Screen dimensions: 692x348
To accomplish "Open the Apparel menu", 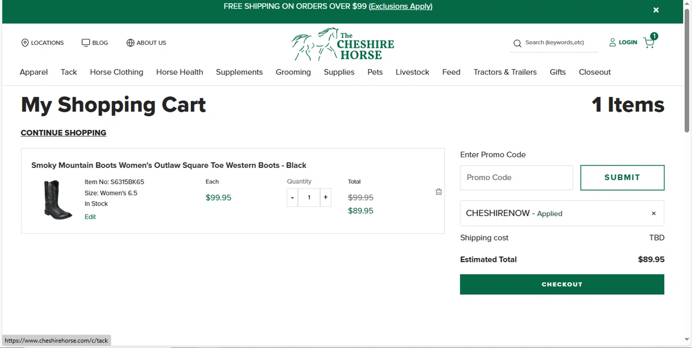I will (34, 72).
